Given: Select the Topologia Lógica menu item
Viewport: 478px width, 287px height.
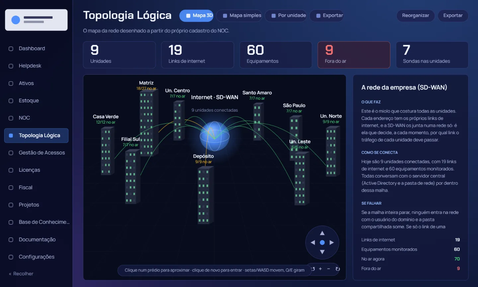Looking at the screenshot, I should (36, 136).
